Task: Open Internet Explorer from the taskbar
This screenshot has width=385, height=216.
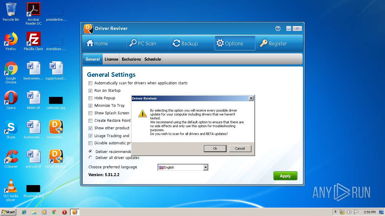Action: tap(24, 212)
